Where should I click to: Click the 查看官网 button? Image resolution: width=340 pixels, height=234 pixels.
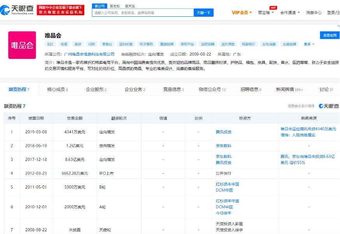pos(331,35)
